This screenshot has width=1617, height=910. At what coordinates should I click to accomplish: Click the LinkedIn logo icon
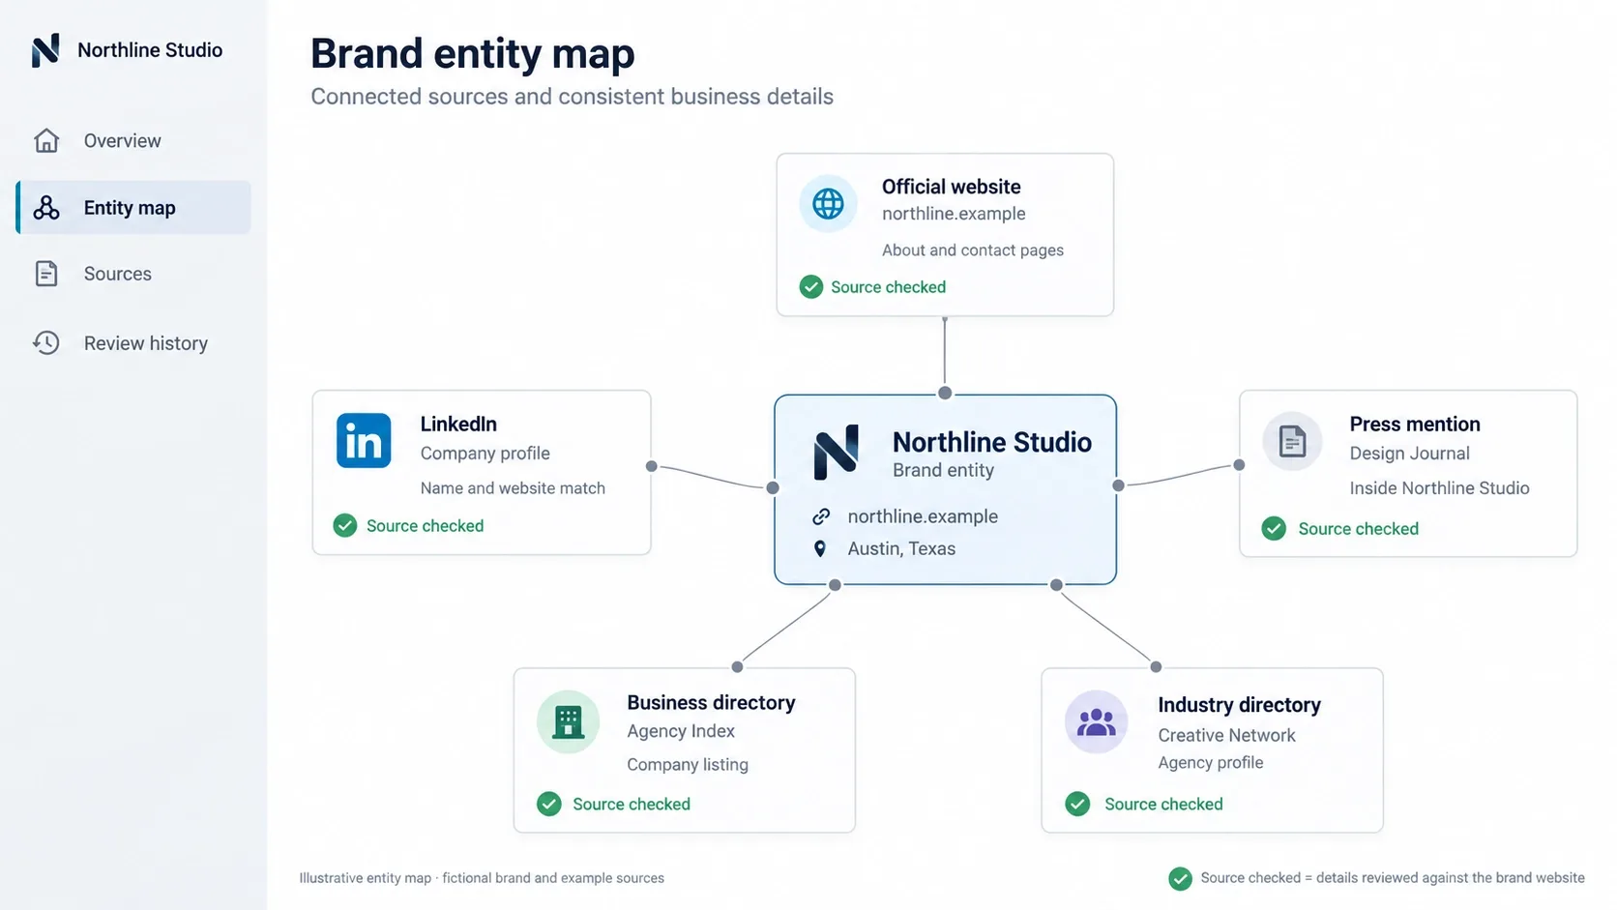click(364, 441)
